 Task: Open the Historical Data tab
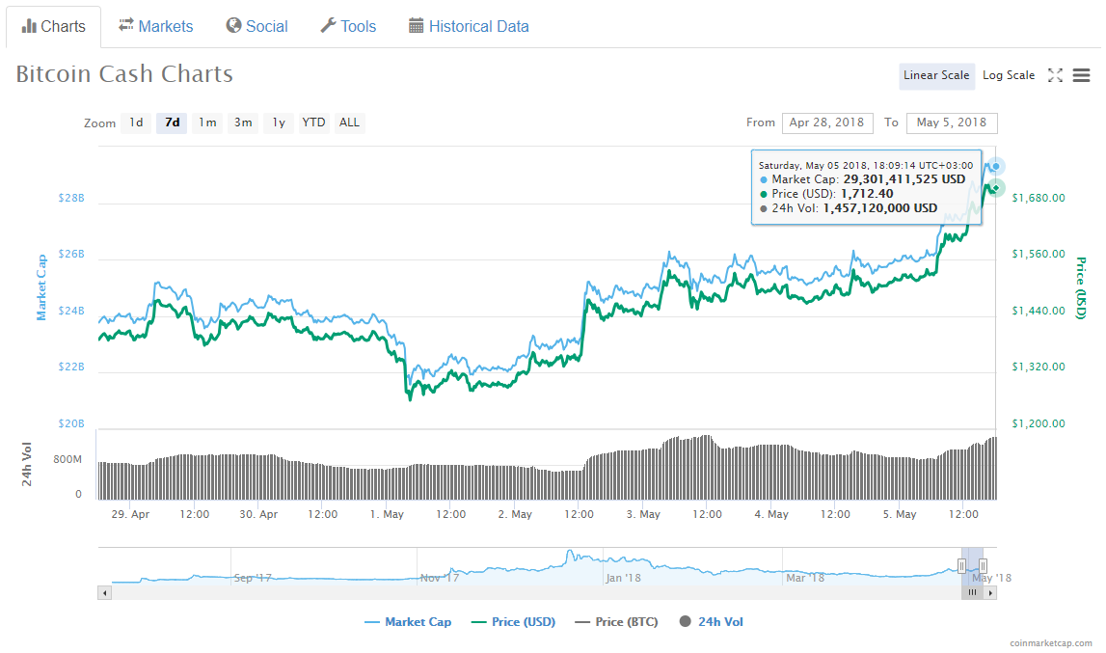469,26
